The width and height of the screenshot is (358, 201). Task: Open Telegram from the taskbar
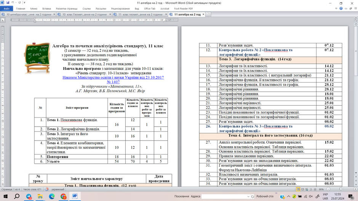(x=29, y=196)
